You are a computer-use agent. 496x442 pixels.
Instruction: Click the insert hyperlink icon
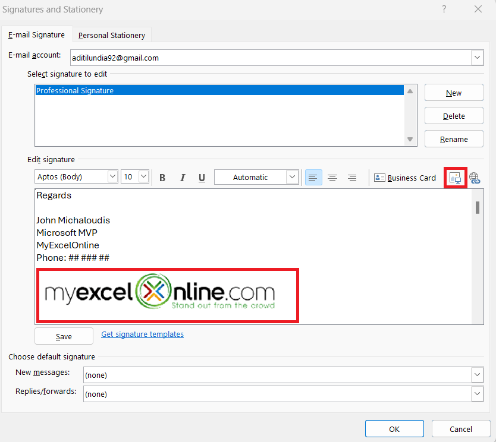(x=475, y=178)
